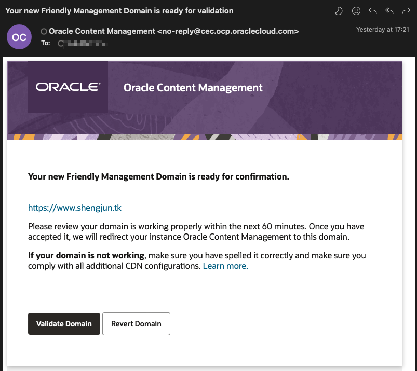Reply to the email with single arrow
Screen dimensions: 417x371
[373, 11]
